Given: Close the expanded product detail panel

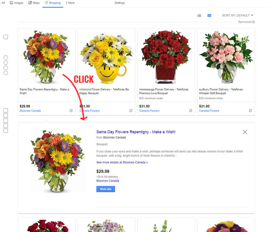Looking at the screenshot, I should [x=245, y=132].
